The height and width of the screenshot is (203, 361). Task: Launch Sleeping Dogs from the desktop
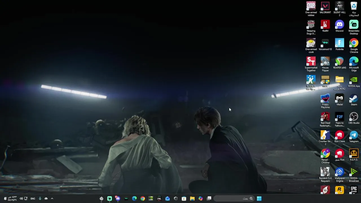311,27
